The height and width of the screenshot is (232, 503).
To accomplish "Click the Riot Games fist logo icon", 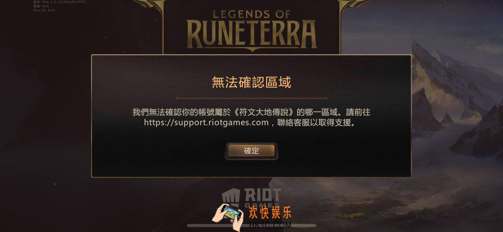I will (231, 197).
